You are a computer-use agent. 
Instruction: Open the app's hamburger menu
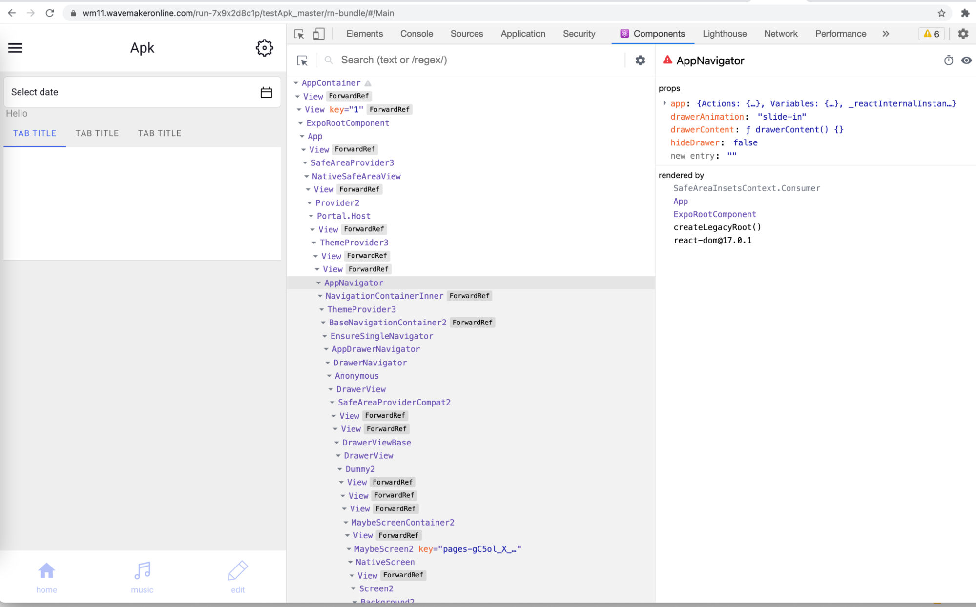click(x=15, y=48)
